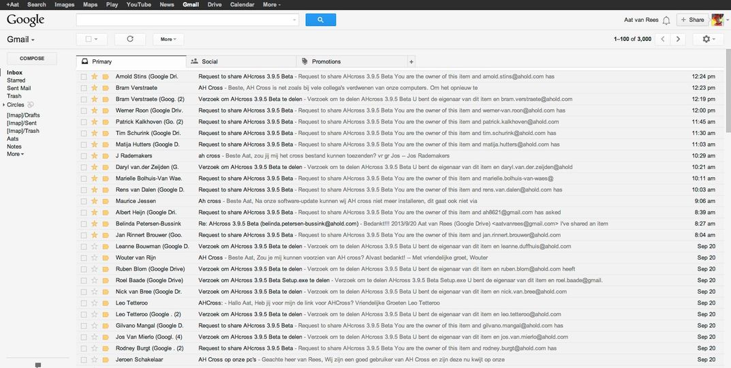Open the Sent Mail folder
The height and width of the screenshot is (368, 731).
pos(19,88)
